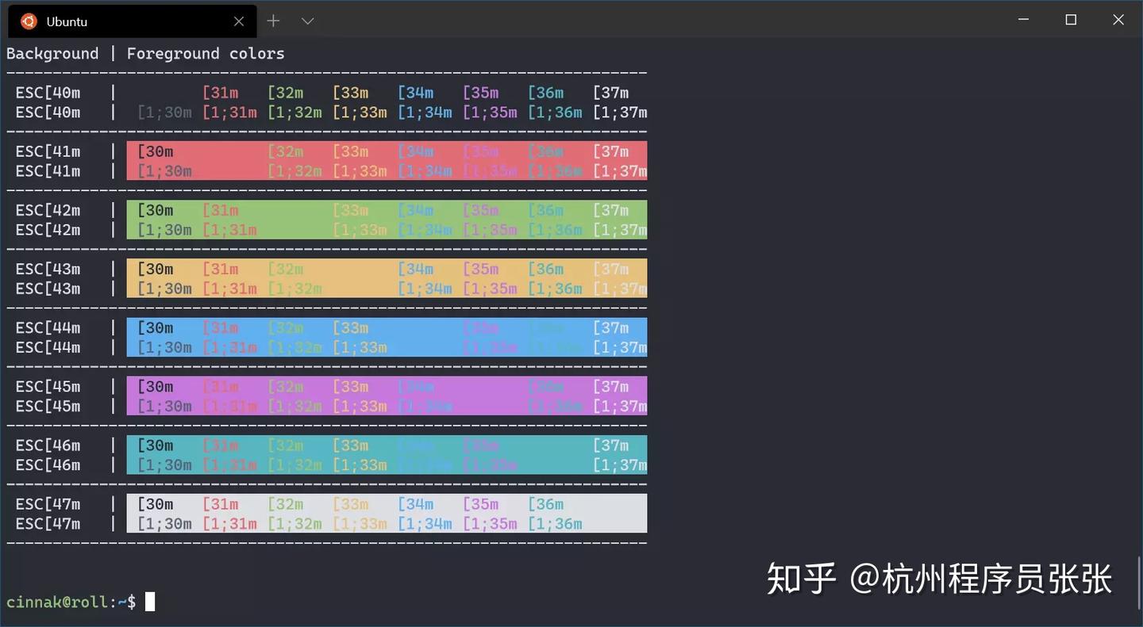Click [37m in the ESC[40m row
The image size is (1143, 627).
click(610, 93)
